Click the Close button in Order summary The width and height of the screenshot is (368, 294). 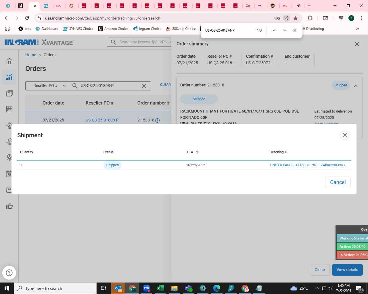320,270
